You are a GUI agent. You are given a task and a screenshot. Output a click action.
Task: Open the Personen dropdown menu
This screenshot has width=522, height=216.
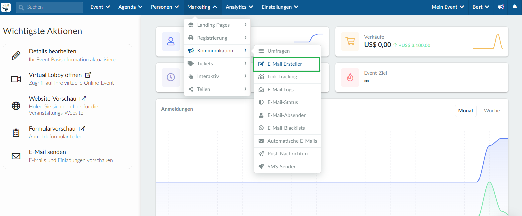(165, 7)
